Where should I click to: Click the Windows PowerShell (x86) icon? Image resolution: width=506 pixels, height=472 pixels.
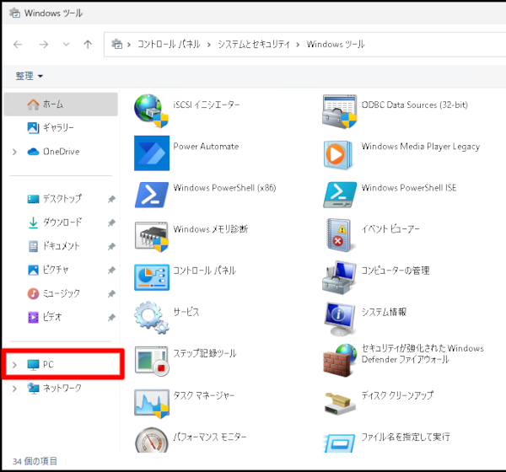151,195
